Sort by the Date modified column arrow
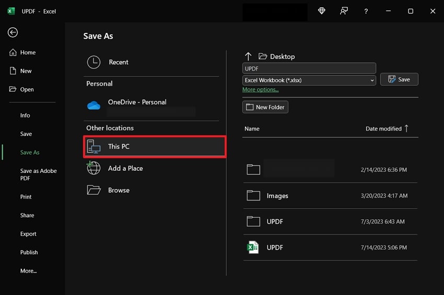Screen dimensions: 444x295 click(406, 128)
